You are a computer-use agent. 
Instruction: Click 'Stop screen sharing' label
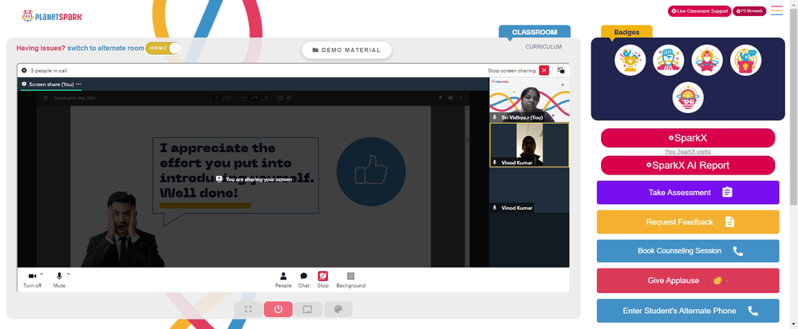click(x=512, y=71)
